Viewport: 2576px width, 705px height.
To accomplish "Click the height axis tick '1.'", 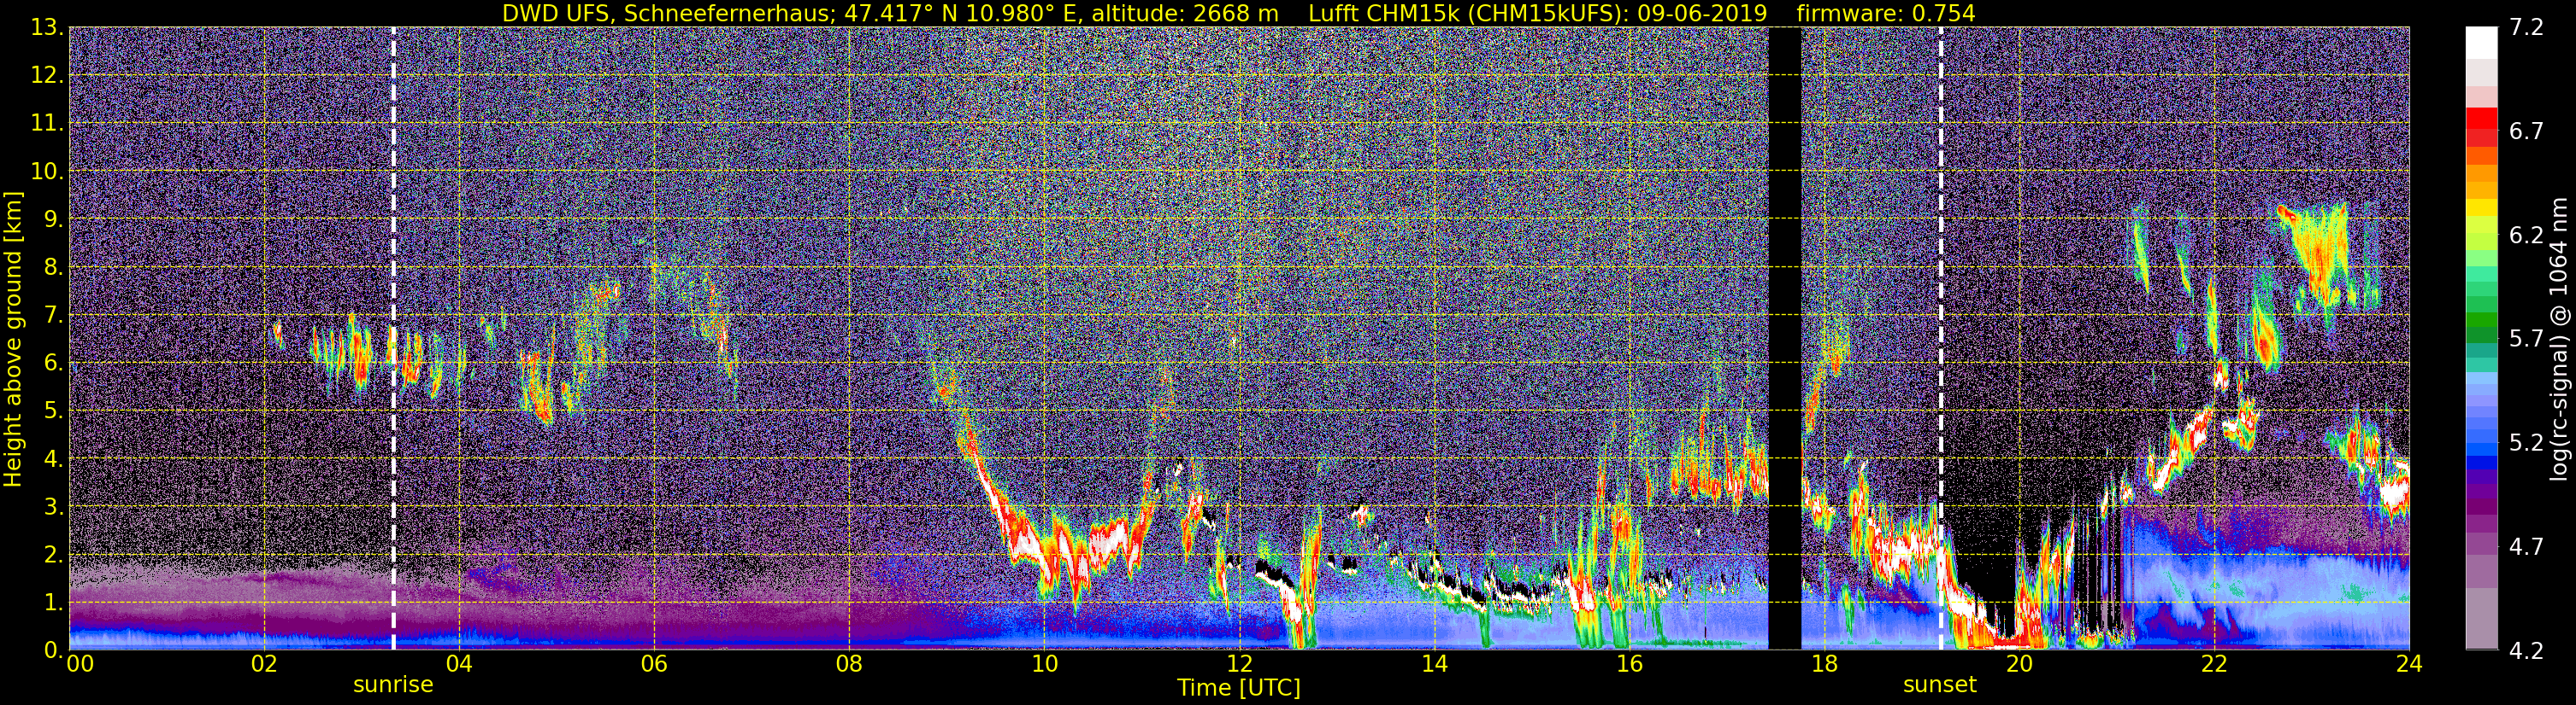I will (x=52, y=602).
